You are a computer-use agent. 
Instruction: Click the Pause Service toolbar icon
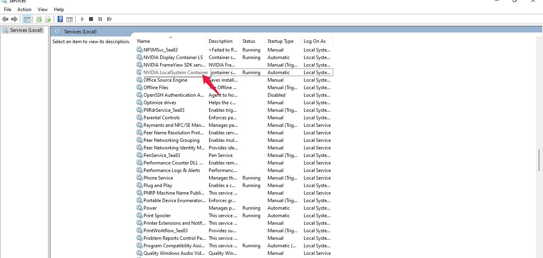point(100,19)
